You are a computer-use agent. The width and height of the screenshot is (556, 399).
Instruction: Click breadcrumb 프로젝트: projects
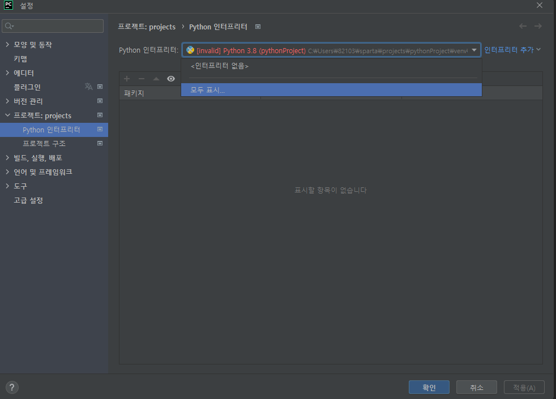click(x=147, y=27)
